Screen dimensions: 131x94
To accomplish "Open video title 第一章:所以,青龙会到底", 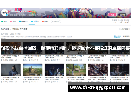I will coord(97,78).
